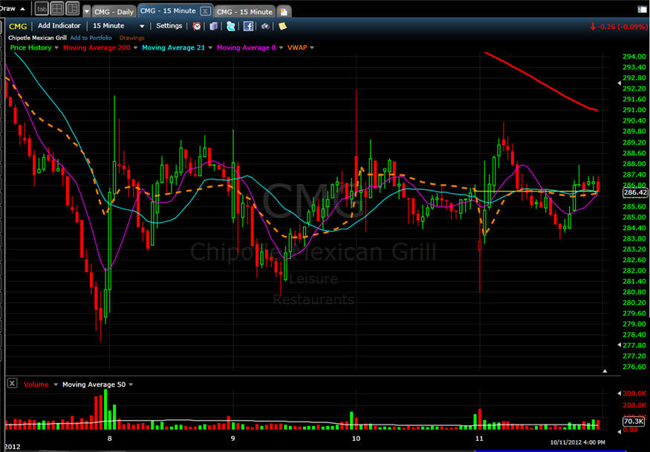Select the Moving Average 8 label

pyautogui.click(x=246, y=48)
